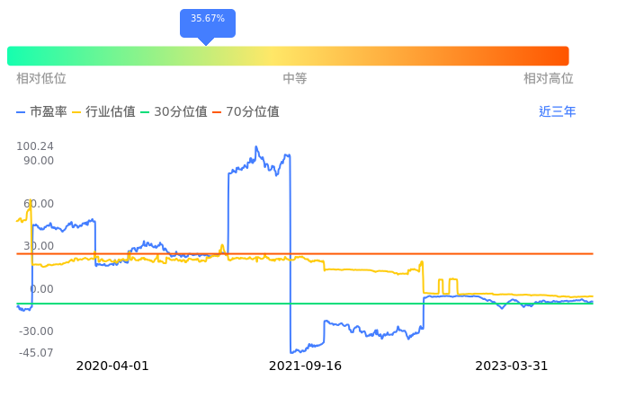This screenshot has width=617, height=397.
Task: Toggle the 行业估值 legend series
Action: point(103,112)
